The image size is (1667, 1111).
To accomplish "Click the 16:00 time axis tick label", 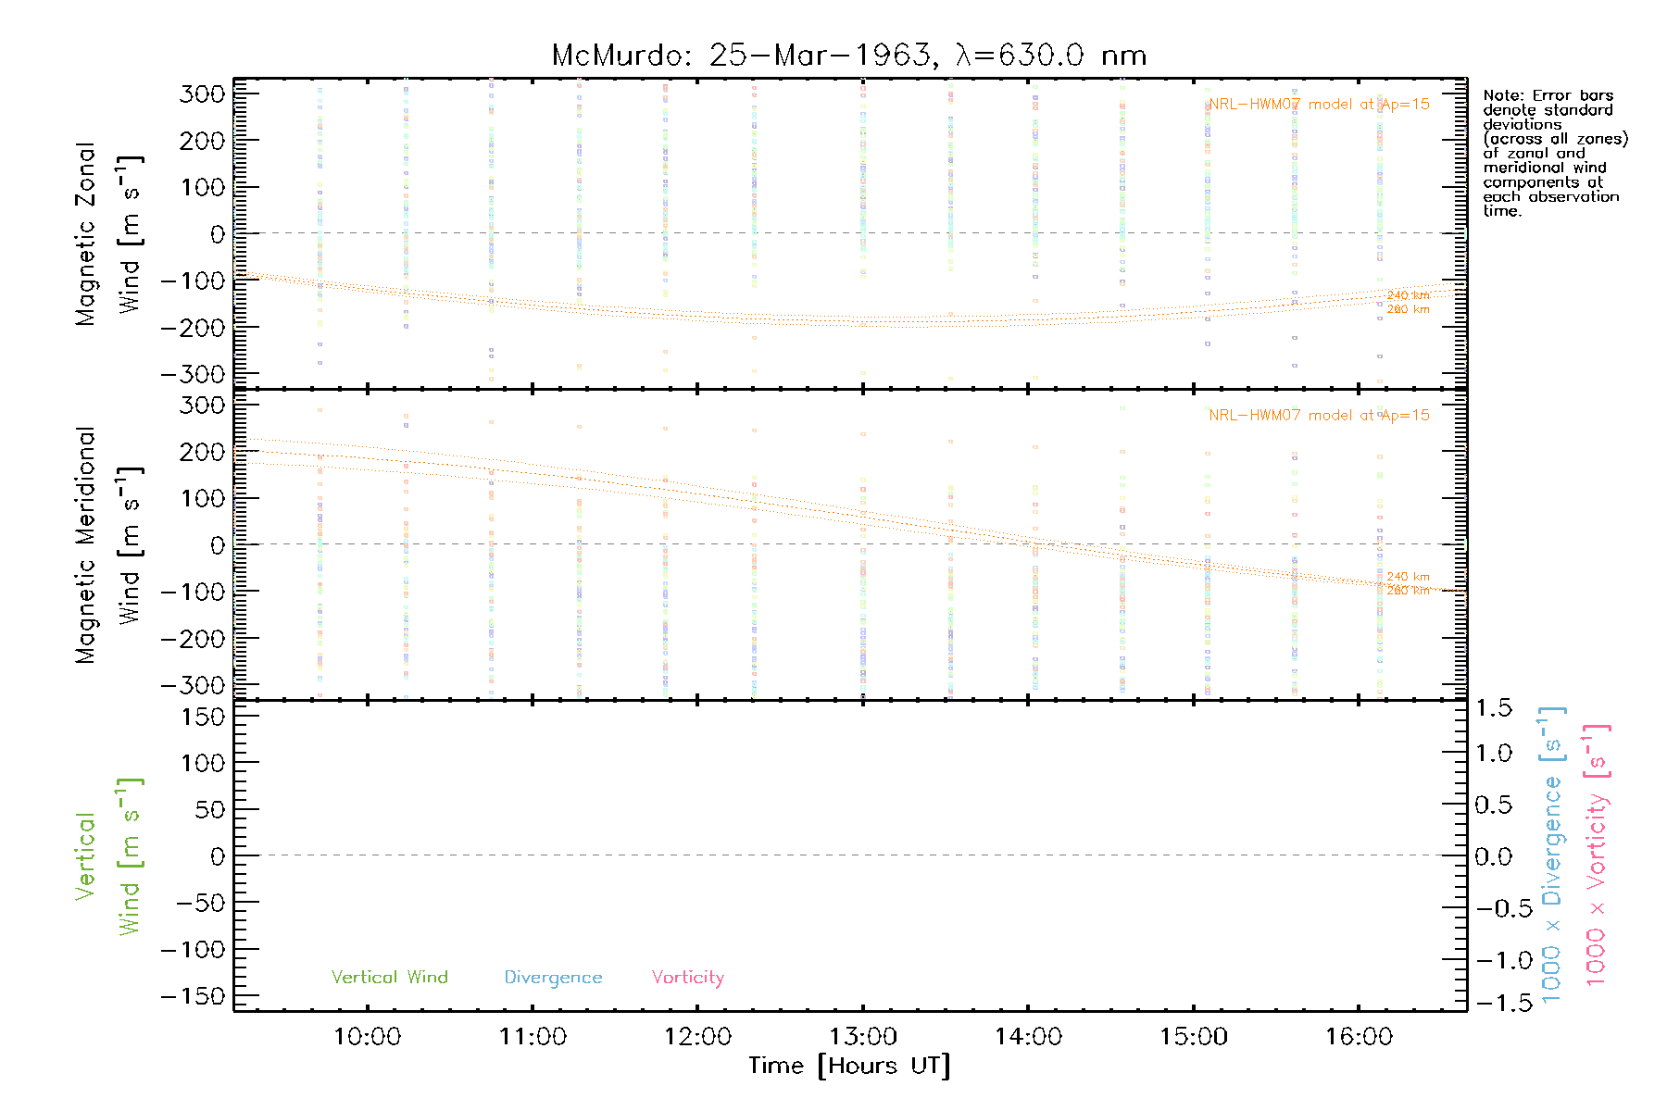I will coord(1359,1037).
